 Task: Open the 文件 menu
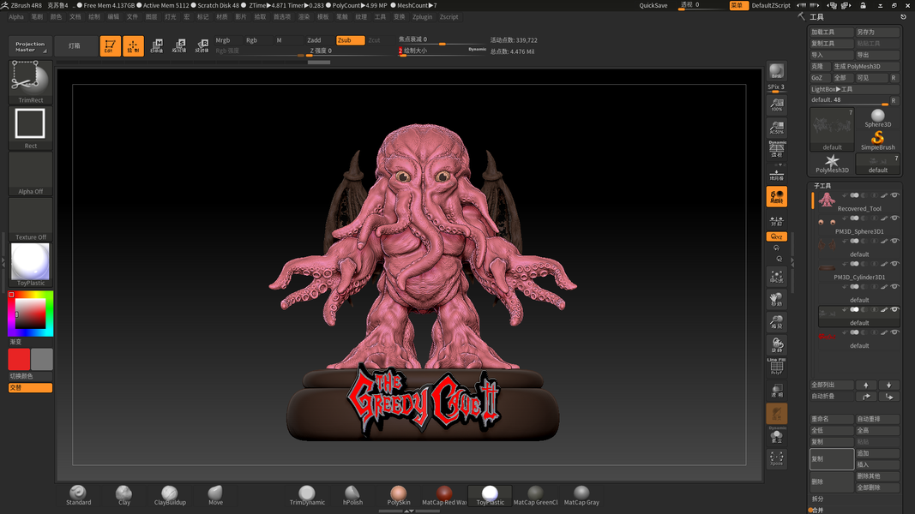click(132, 17)
